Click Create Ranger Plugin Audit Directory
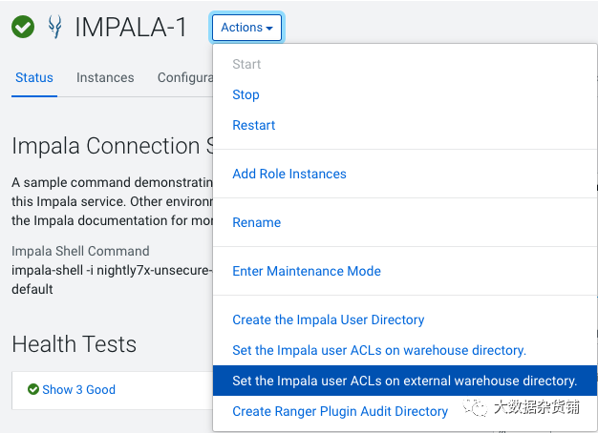This screenshot has width=598, height=433. [x=339, y=411]
